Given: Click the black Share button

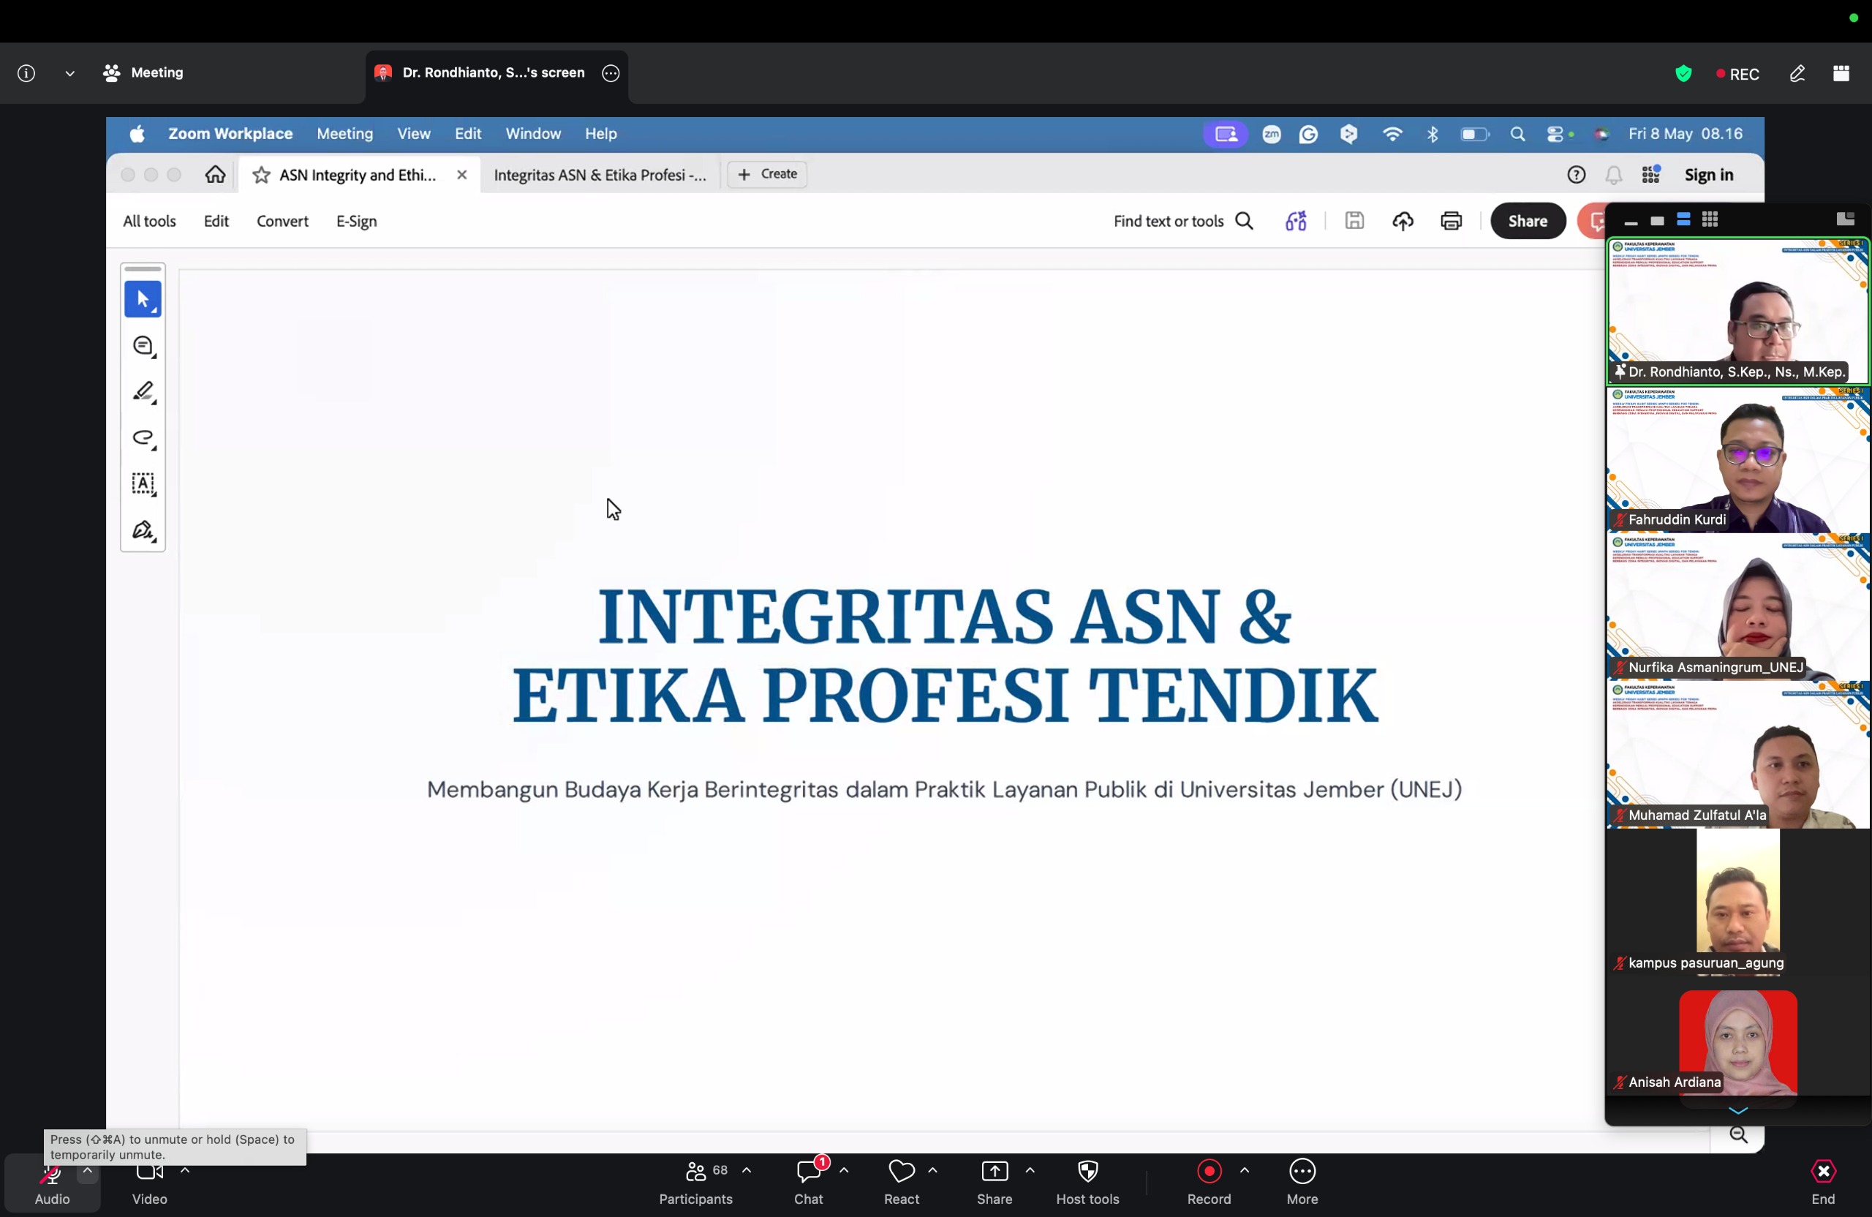Looking at the screenshot, I should 1528,221.
